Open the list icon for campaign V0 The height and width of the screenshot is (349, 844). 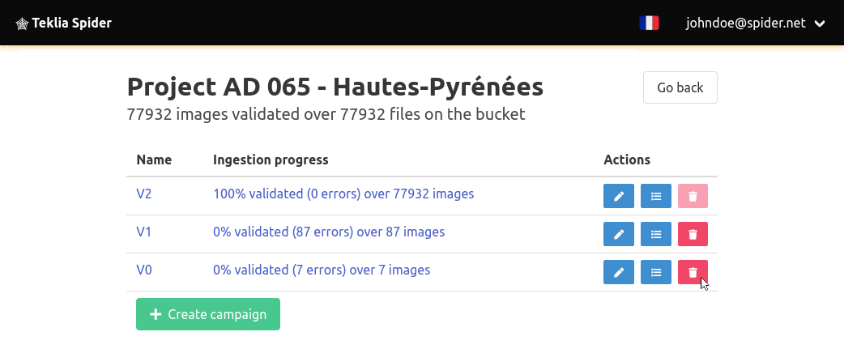click(656, 272)
